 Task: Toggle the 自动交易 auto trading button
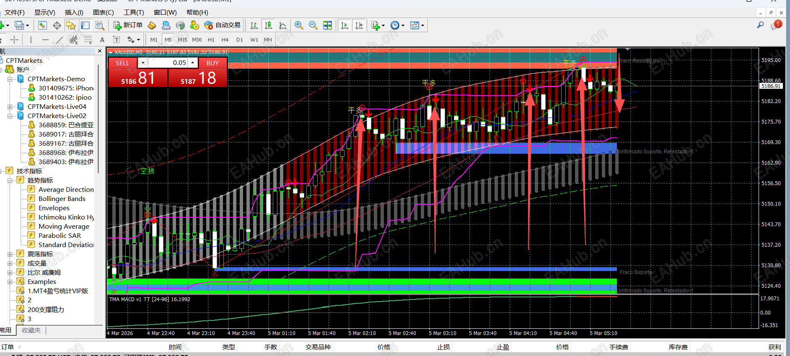pos(223,26)
